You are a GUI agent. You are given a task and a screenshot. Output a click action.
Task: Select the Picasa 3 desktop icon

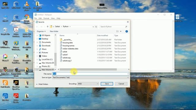click(x=5, y=58)
